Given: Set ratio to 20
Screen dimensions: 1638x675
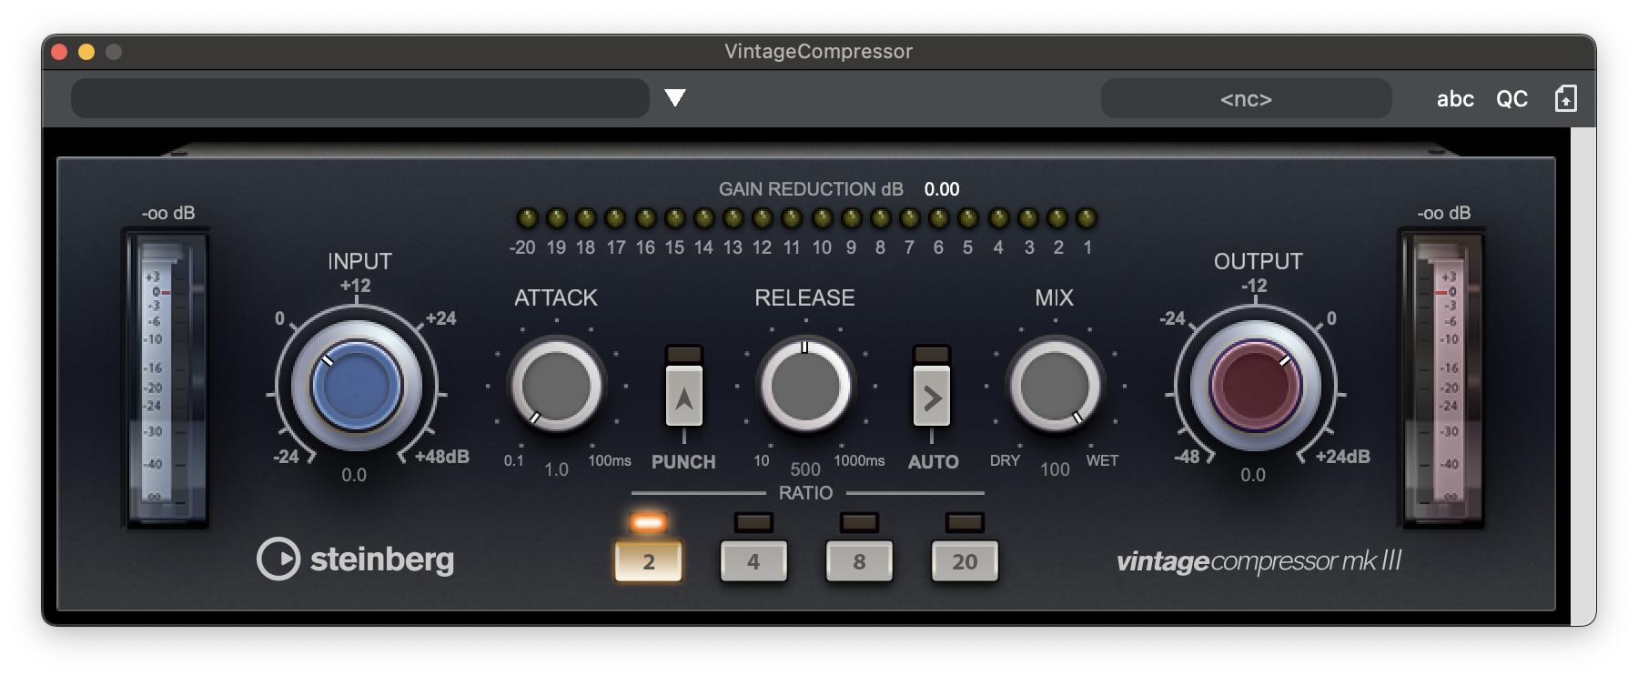Looking at the screenshot, I should click(964, 561).
